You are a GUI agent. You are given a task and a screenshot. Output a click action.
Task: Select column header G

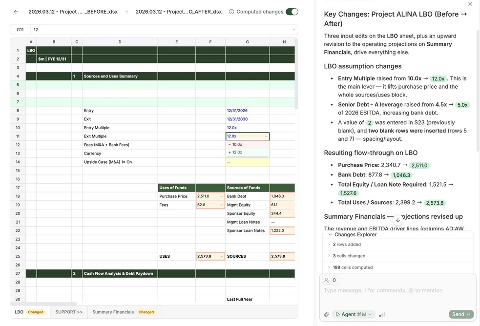tap(248, 42)
